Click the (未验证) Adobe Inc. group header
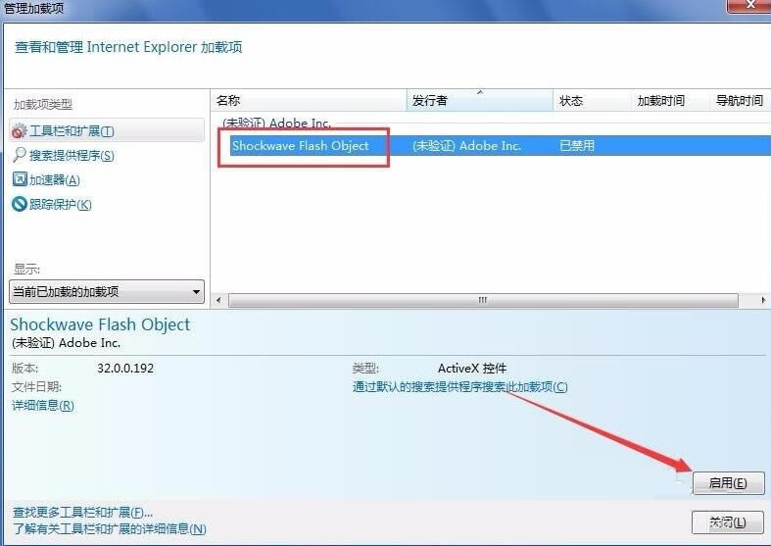This screenshot has height=546, width=771. point(276,123)
